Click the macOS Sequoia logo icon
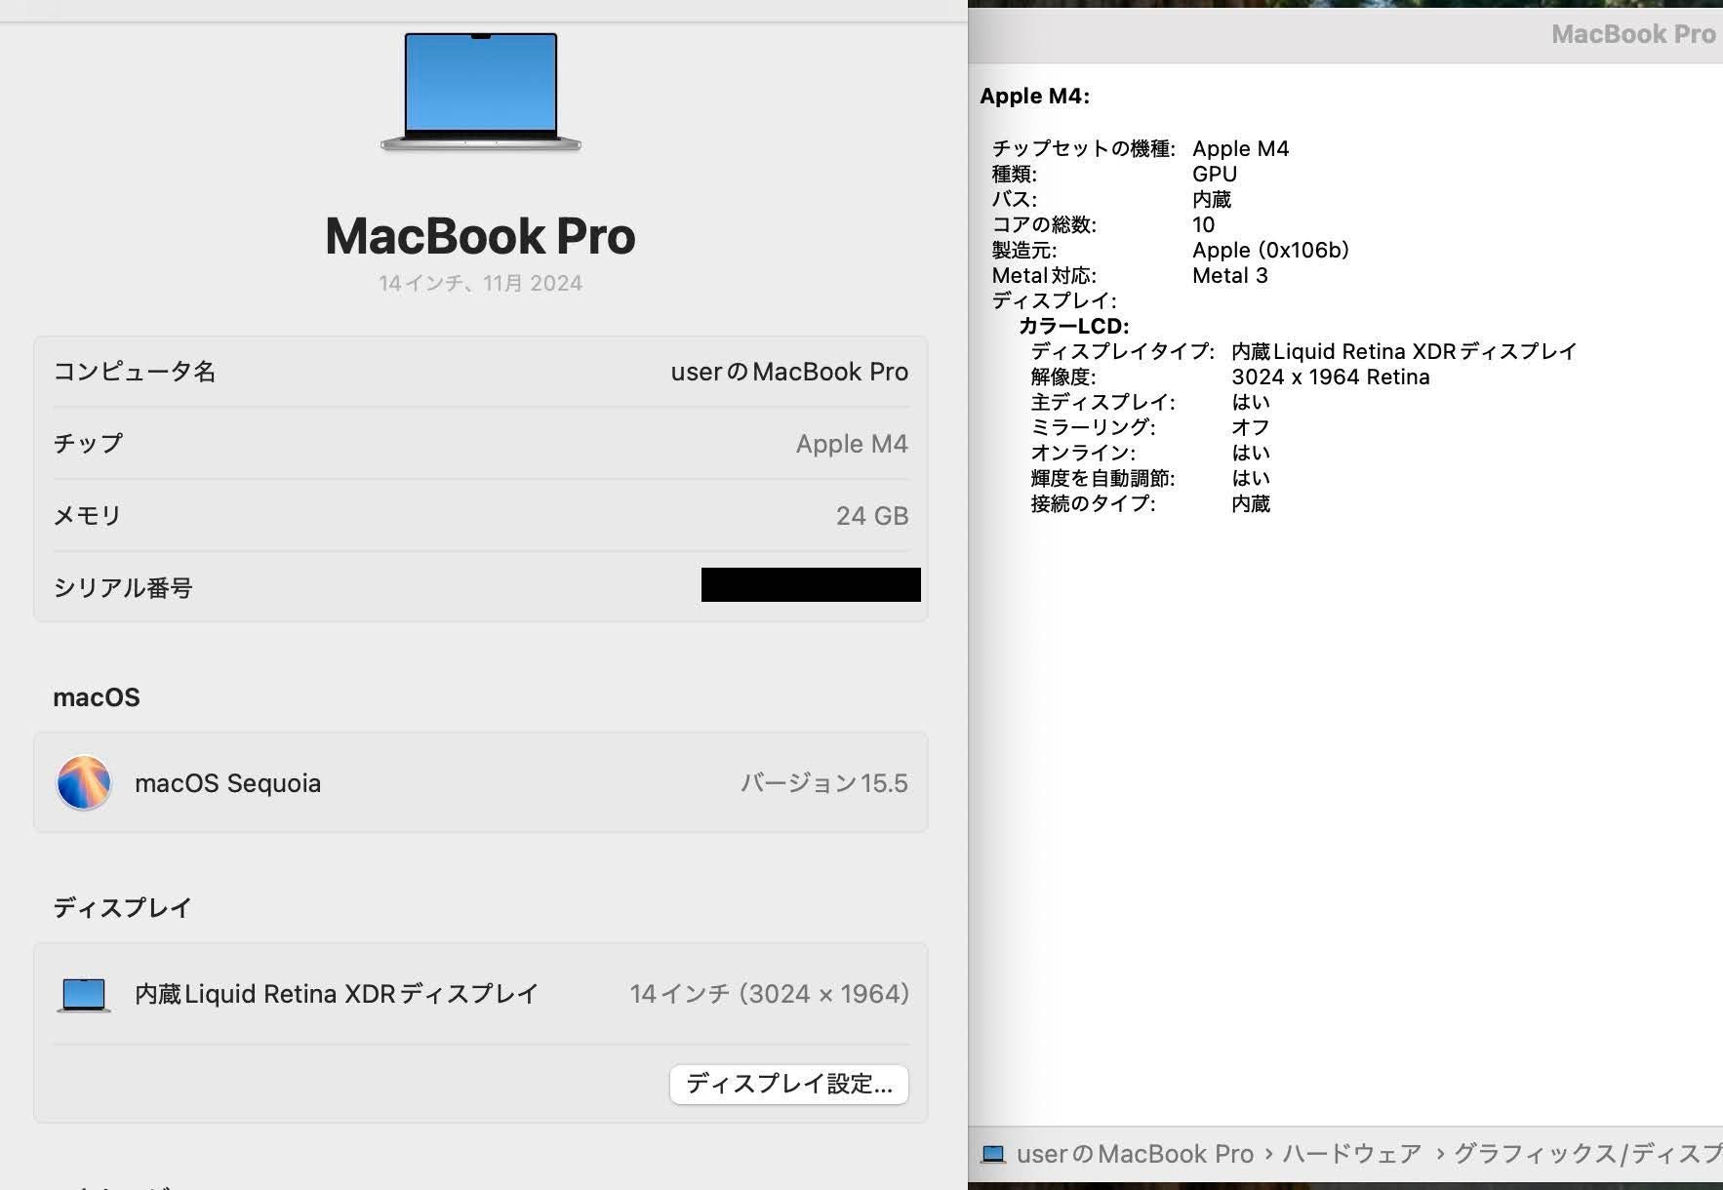The height and width of the screenshot is (1190, 1723). (x=84, y=782)
